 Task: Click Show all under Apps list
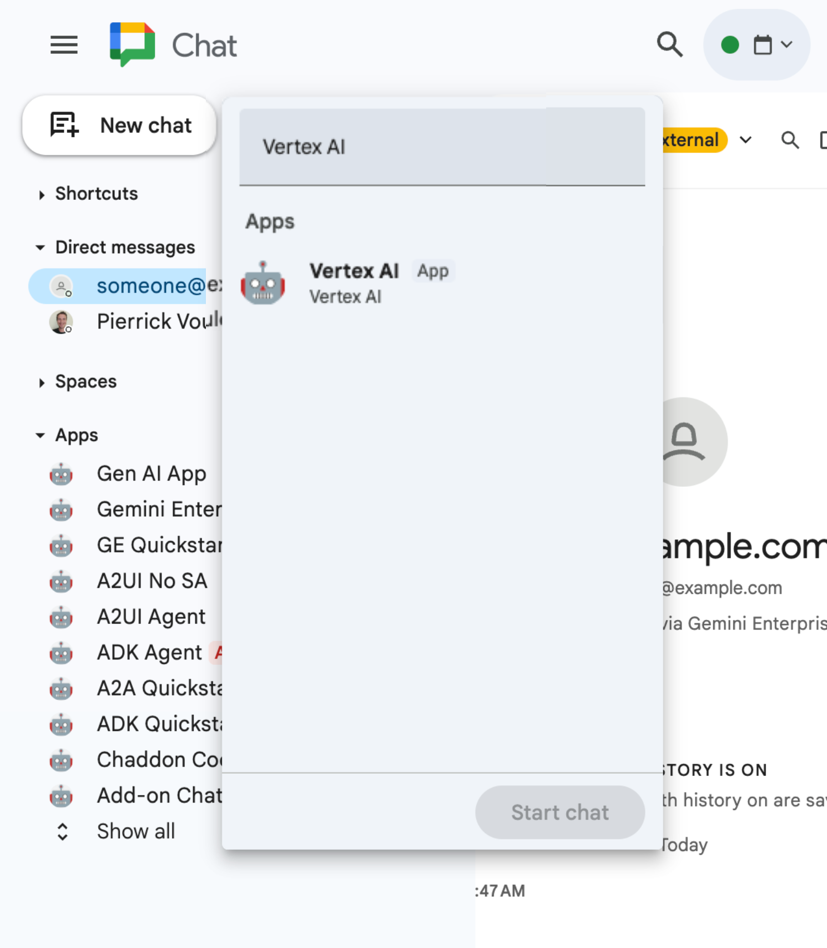click(x=135, y=831)
